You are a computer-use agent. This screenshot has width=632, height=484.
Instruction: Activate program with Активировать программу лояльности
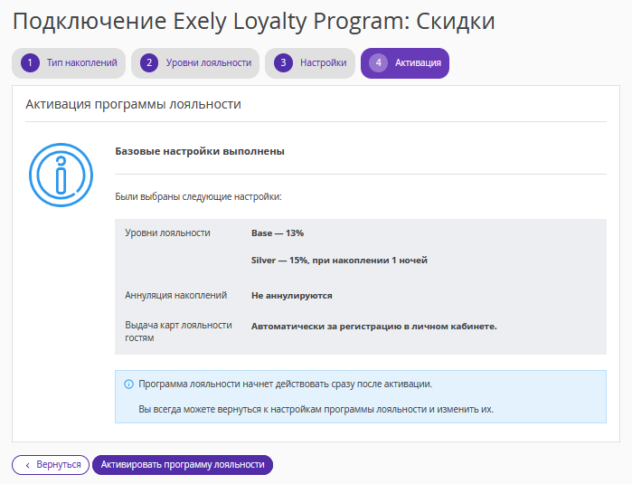pyautogui.click(x=183, y=465)
